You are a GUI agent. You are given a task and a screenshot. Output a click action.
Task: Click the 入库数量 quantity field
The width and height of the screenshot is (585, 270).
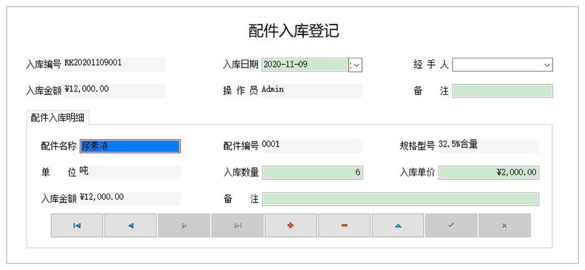(x=312, y=173)
